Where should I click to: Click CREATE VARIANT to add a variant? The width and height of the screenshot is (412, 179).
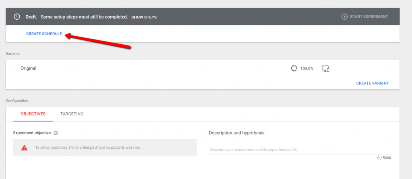pyautogui.click(x=373, y=83)
